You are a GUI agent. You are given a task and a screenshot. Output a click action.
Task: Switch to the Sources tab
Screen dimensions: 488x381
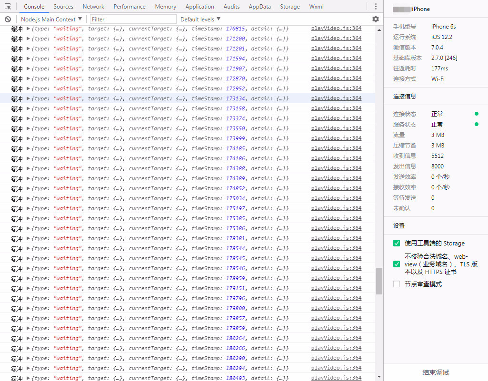(x=63, y=7)
